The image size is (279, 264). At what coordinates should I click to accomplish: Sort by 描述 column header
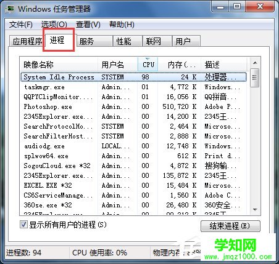223,65
